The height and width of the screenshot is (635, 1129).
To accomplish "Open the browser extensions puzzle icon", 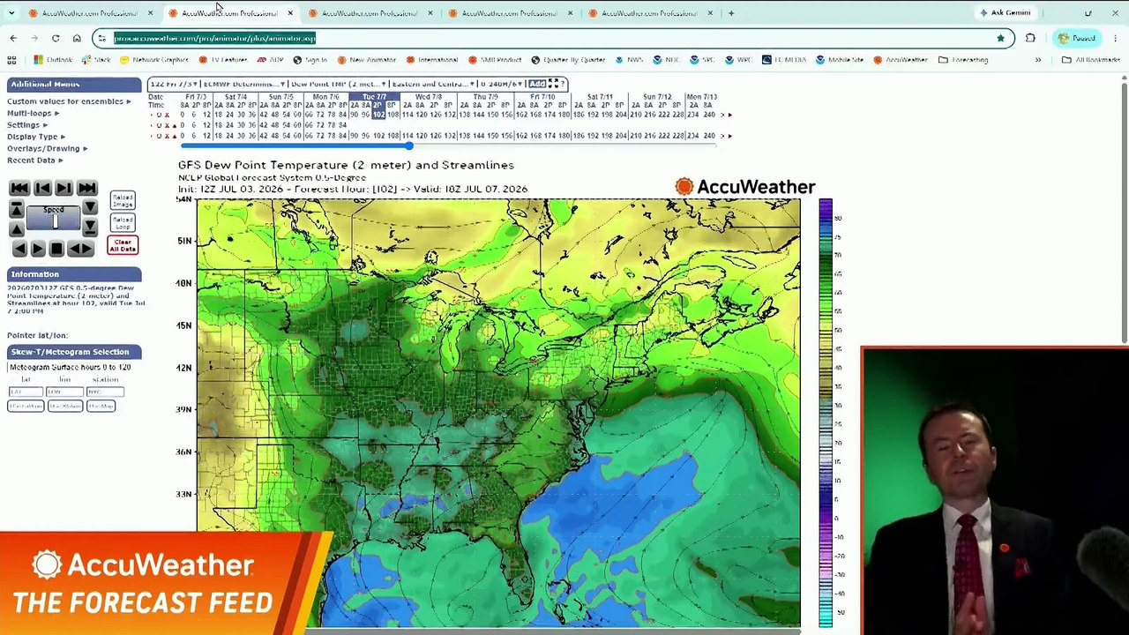I will tap(1030, 38).
